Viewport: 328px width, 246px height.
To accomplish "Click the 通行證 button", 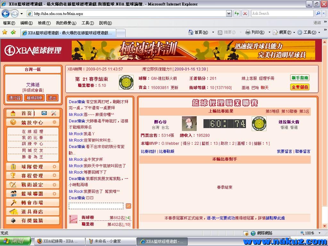I will click(x=15, y=98).
